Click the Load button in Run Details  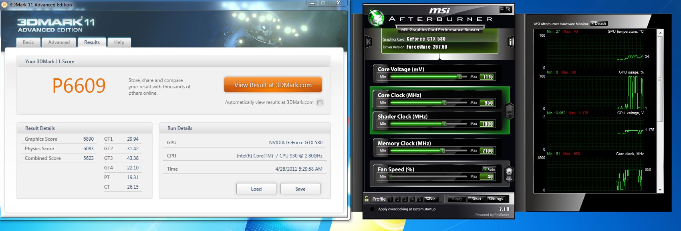pyautogui.click(x=256, y=189)
